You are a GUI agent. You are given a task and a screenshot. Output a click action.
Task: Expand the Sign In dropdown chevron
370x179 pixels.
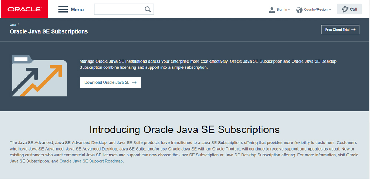(x=289, y=10)
